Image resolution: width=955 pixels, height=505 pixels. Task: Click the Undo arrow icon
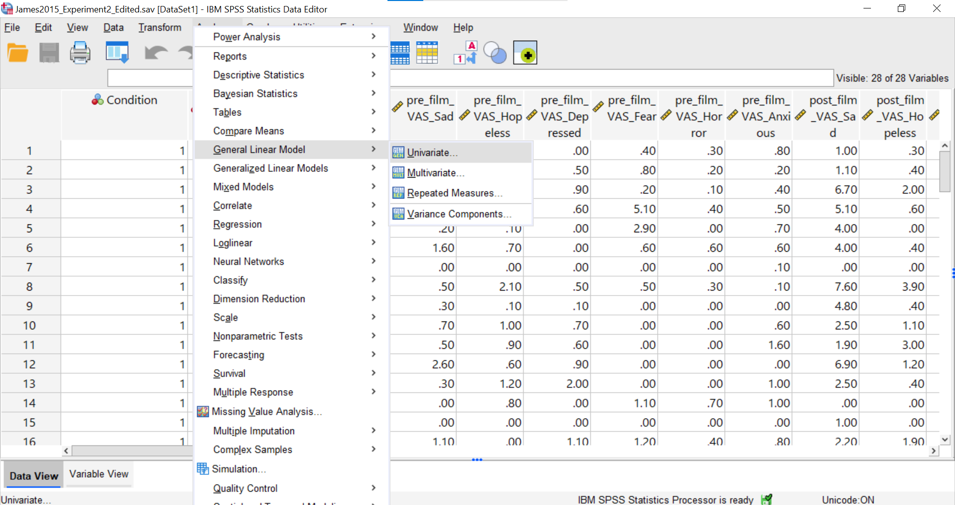[156, 53]
